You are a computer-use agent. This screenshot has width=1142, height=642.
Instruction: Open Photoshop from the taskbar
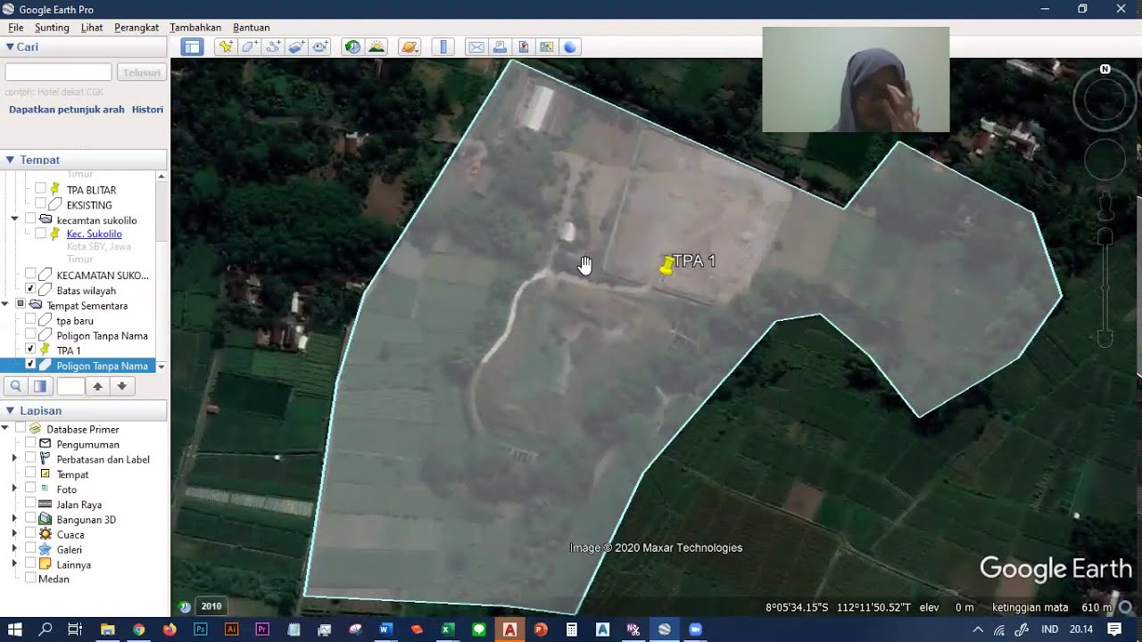pos(201,630)
